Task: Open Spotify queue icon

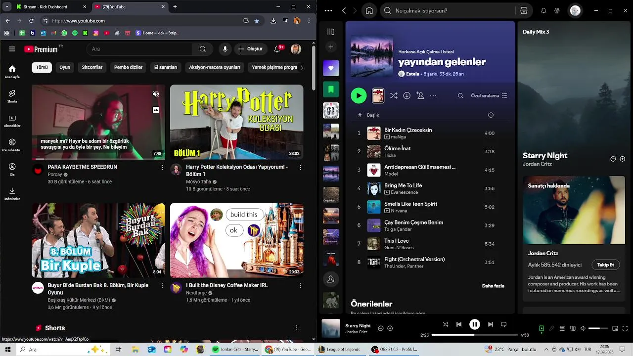Action: [562, 328]
